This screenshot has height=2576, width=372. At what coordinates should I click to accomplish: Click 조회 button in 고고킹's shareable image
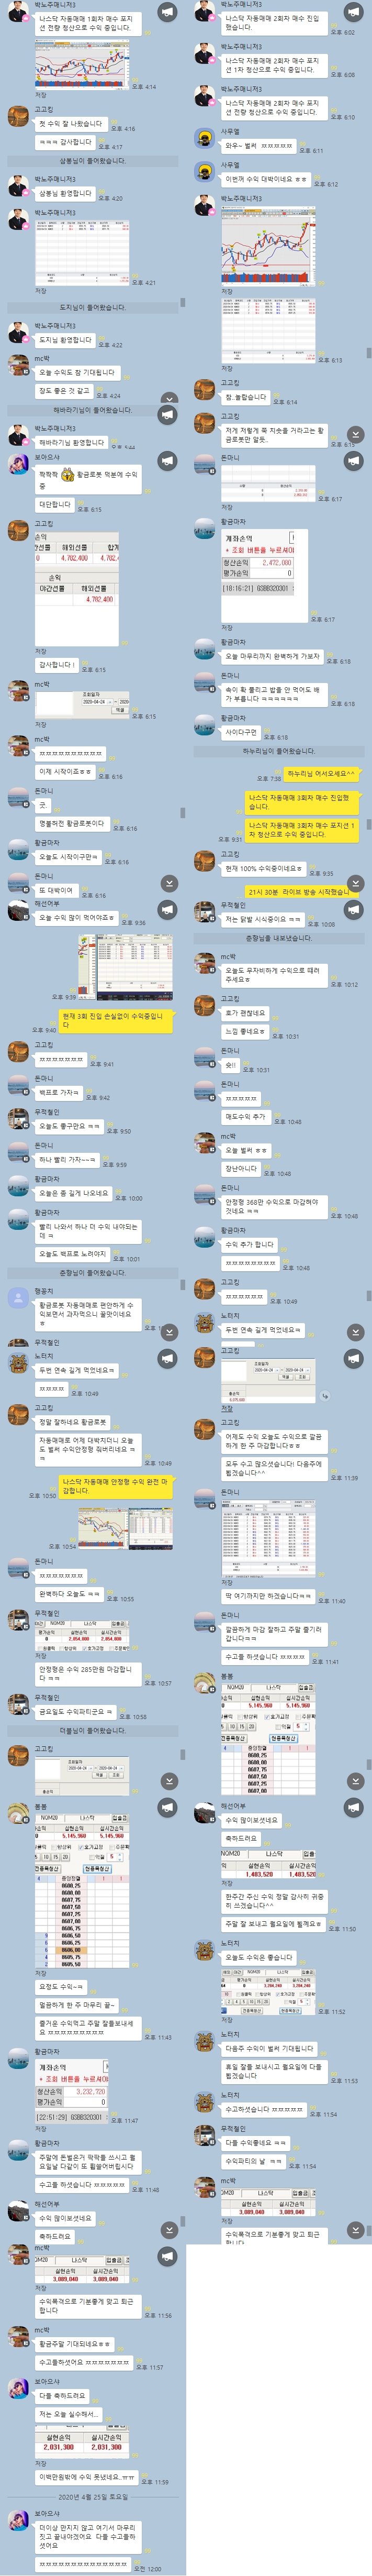[302, 1377]
